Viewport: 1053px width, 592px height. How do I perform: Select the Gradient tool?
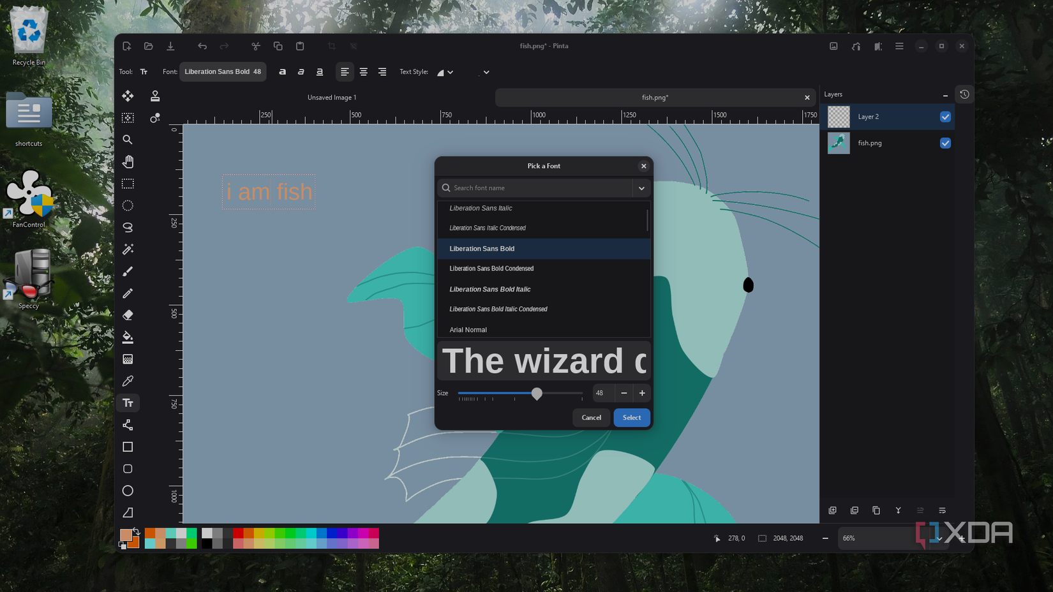(128, 359)
